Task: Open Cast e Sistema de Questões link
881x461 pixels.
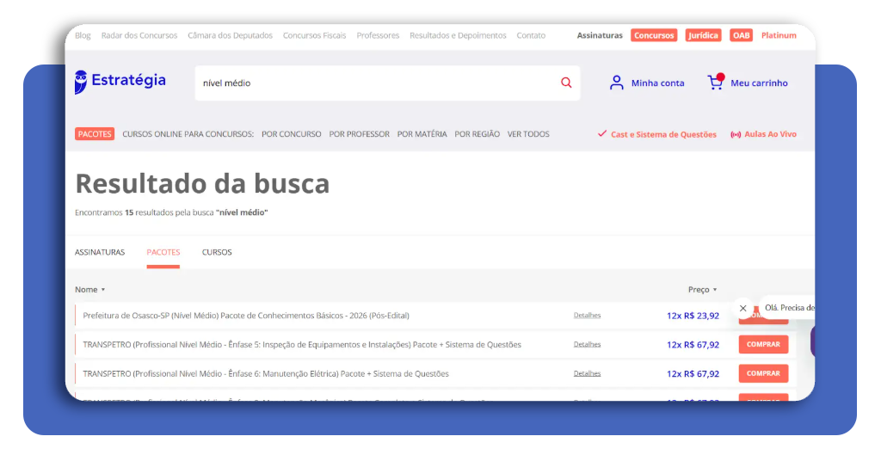Action: tap(663, 134)
